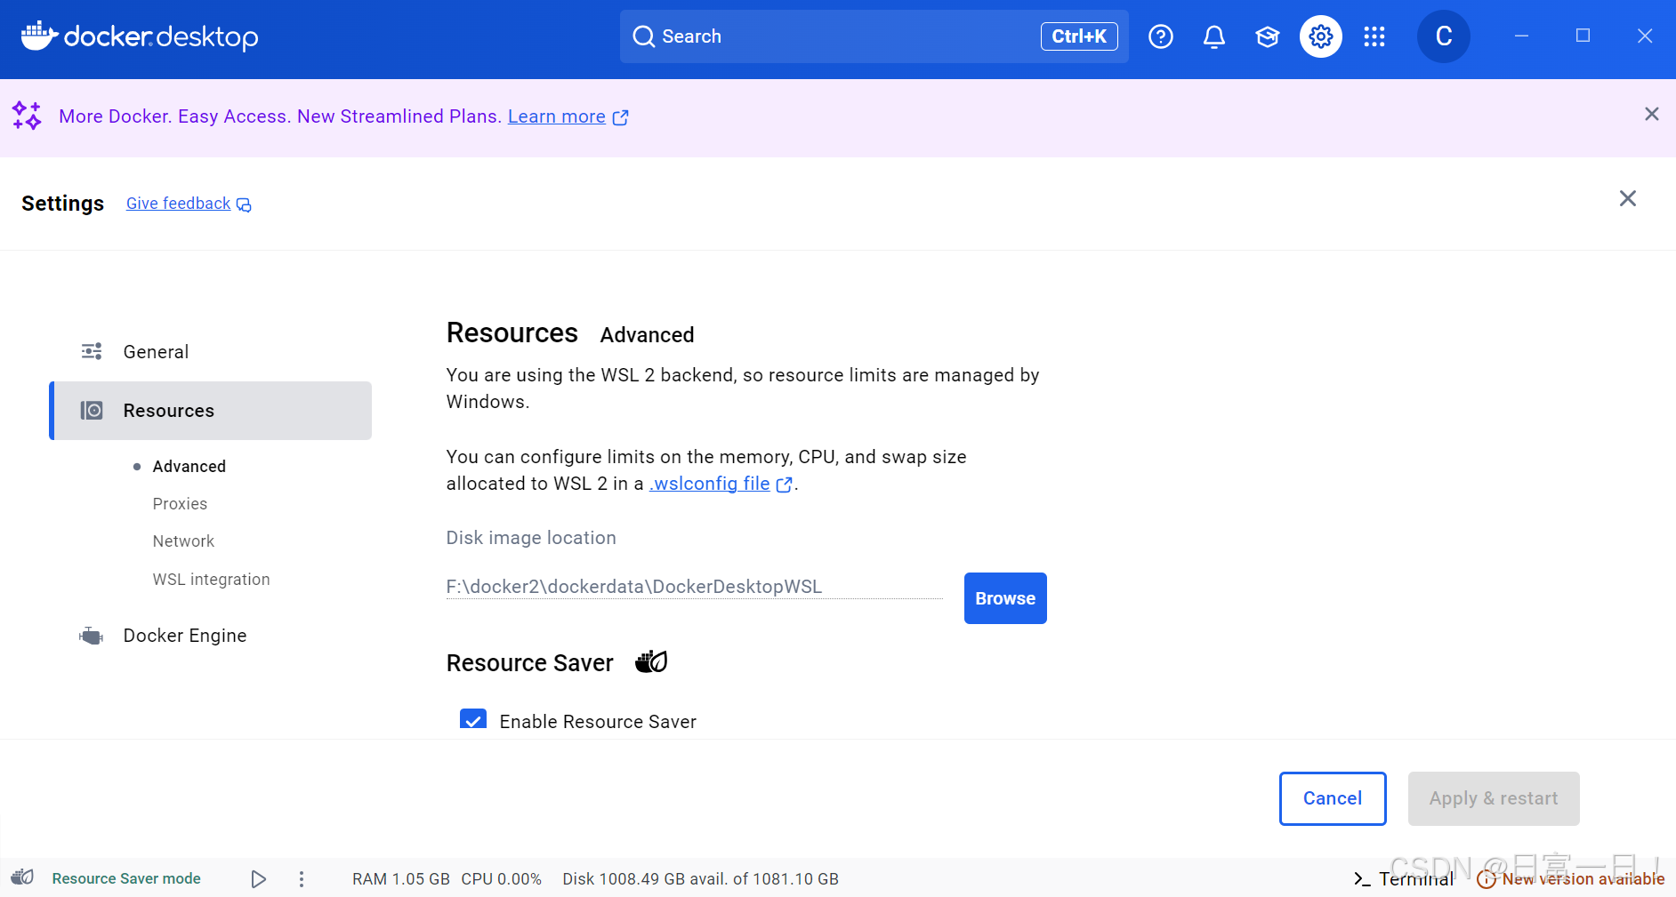Open the .wslconfig file link
This screenshot has height=897, width=1676.
[710, 484]
